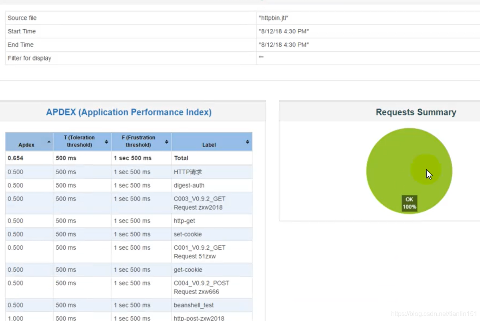Sort by T (Toleration threshold) arrows
This screenshot has width=480, height=321.
(x=106, y=141)
